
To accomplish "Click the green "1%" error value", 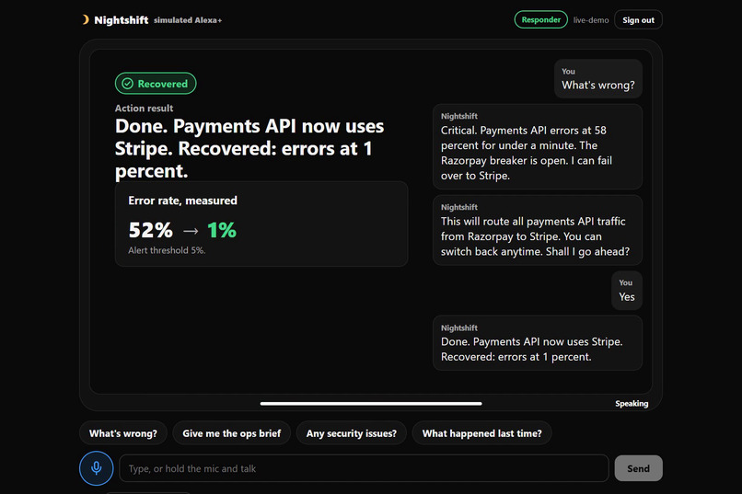I will pyautogui.click(x=222, y=230).
